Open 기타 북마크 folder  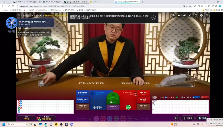click(x=207, y=10)
